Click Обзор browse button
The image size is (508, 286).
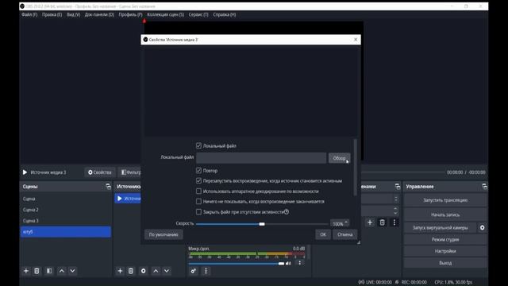[x=339, y=158]
